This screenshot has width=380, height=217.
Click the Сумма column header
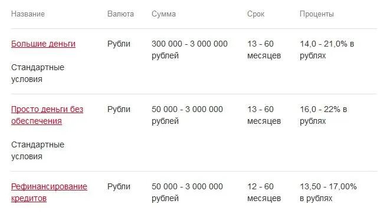[x=163, y=14]
